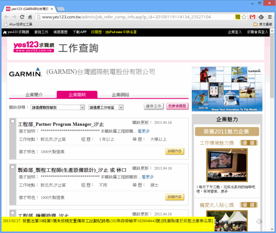Expand the 請選擇職務類別 dropdown
The image size is (276, 233).
[x=58, y=107]
